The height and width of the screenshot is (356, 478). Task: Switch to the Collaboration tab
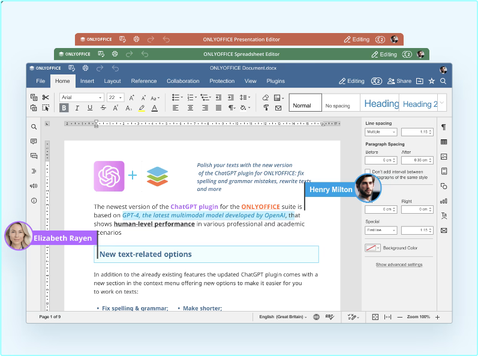[183, 81]
